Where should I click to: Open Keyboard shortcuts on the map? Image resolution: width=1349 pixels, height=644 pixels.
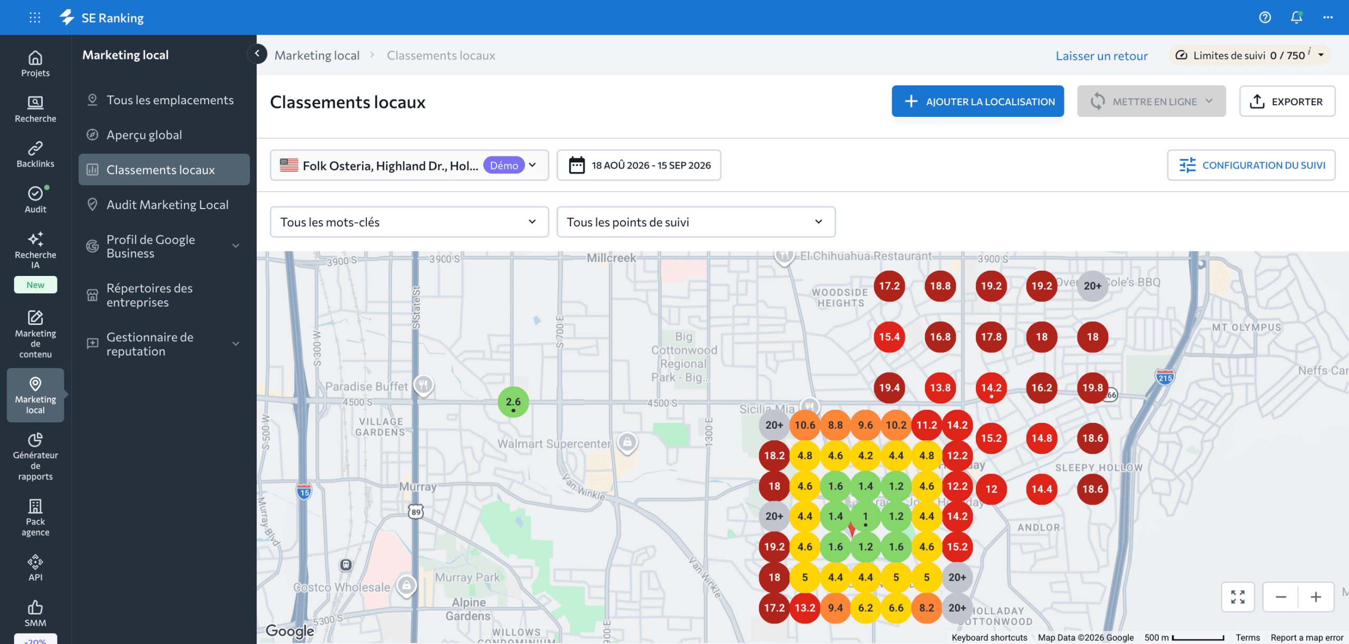click(989, 638)
